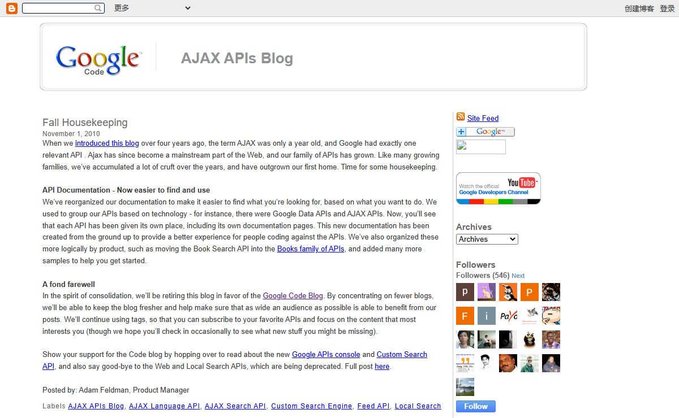This screenshot has width=679, height=418.
Task: Click the panda follower avatar
Action: pos(530,339)
